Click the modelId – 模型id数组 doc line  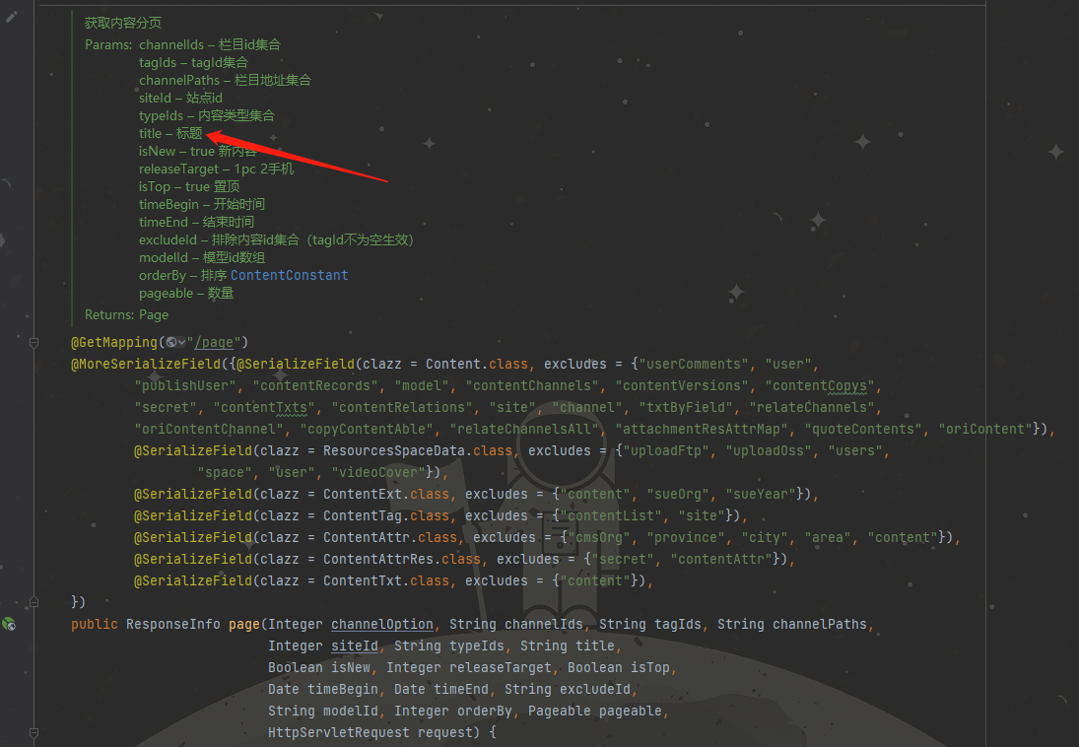point(202,257)
